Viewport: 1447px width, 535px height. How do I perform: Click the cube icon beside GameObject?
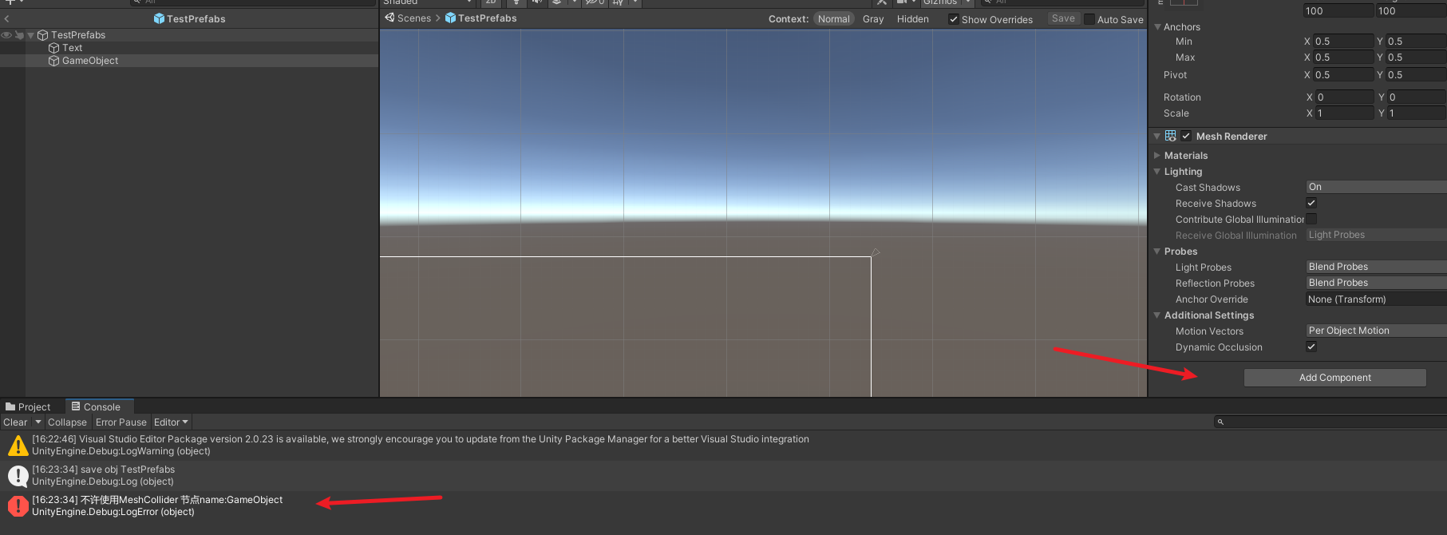pos(54,61)
